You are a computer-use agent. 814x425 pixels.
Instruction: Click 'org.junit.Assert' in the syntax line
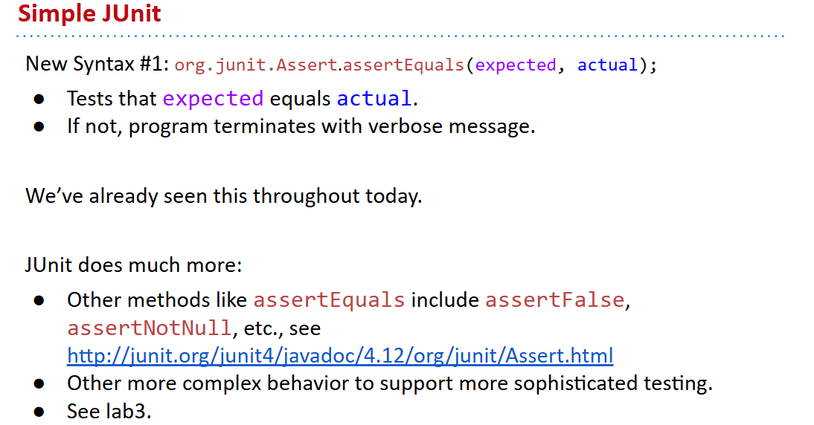coord(256,65)
